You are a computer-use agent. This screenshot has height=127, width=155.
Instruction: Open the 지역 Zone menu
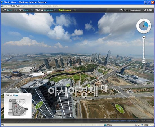(7, 10)
